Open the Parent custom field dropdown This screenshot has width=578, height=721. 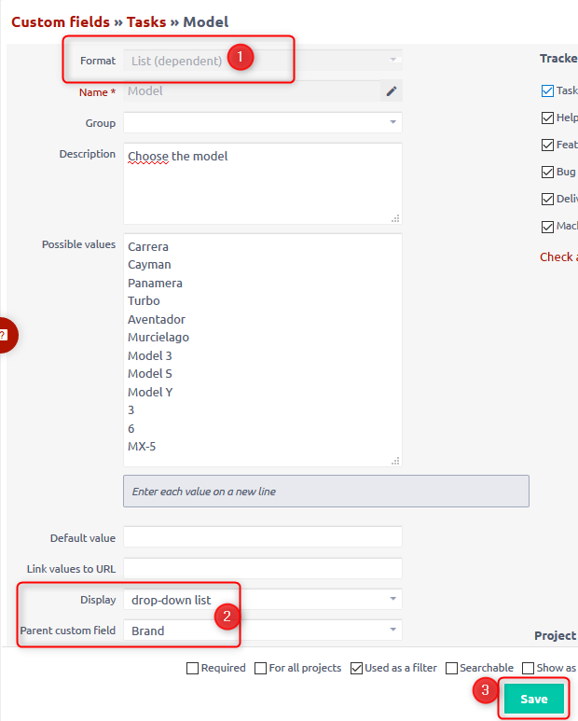[x=262, y=631]
